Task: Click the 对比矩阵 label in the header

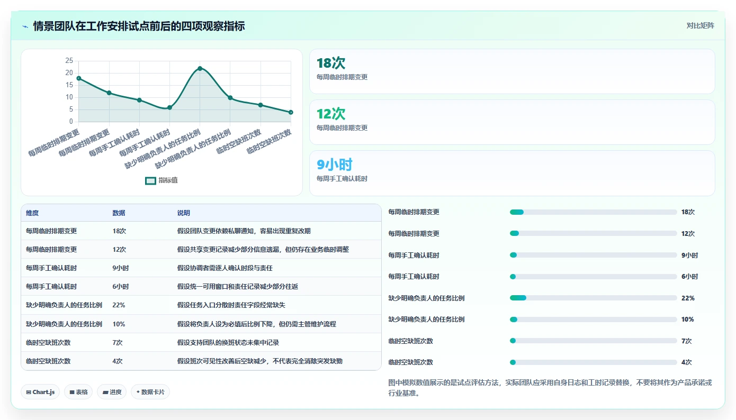Action: pyautogui.click(x=700, y=25)
